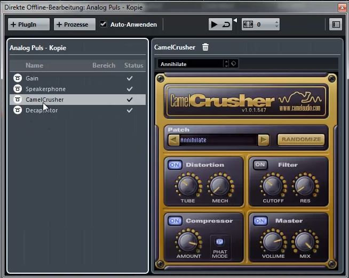
Task: Click the bypass icon beside Decapitator
Action: 17,110
